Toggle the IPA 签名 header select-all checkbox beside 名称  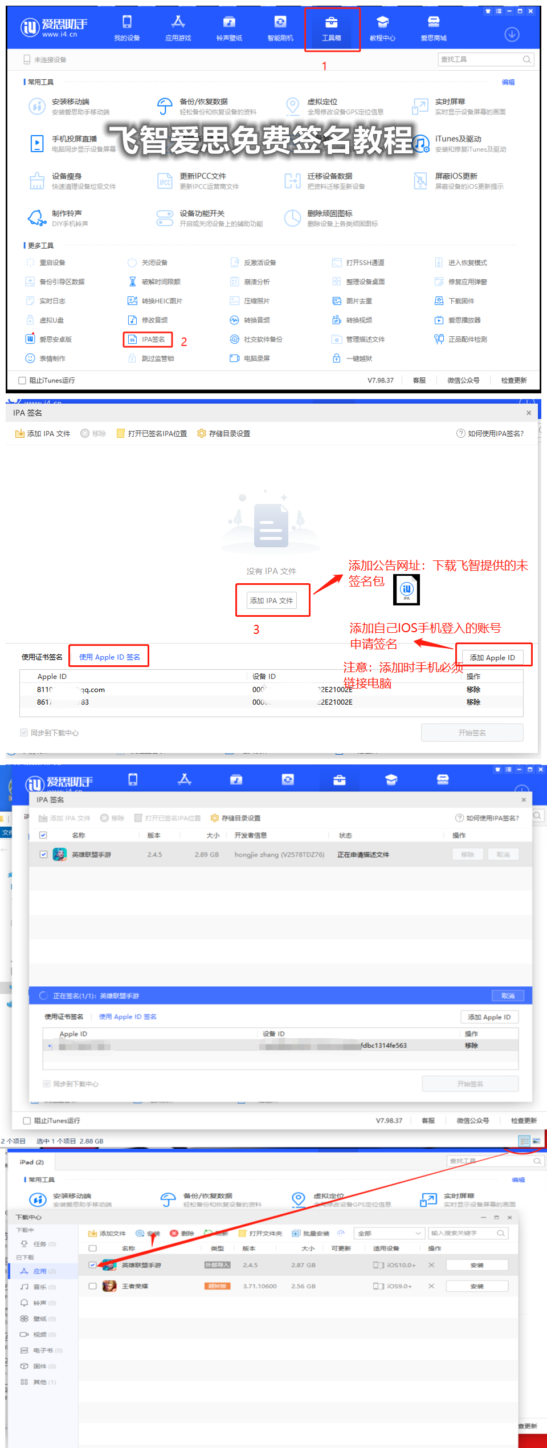click(x=43, y=835)
